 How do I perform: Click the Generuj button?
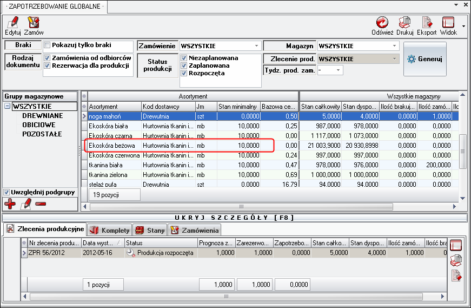pyautogui.click(x=424, y=59)
